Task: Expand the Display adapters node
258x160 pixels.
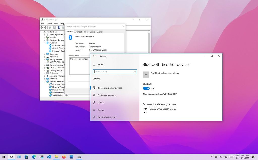Action: (x=44, y=59)
